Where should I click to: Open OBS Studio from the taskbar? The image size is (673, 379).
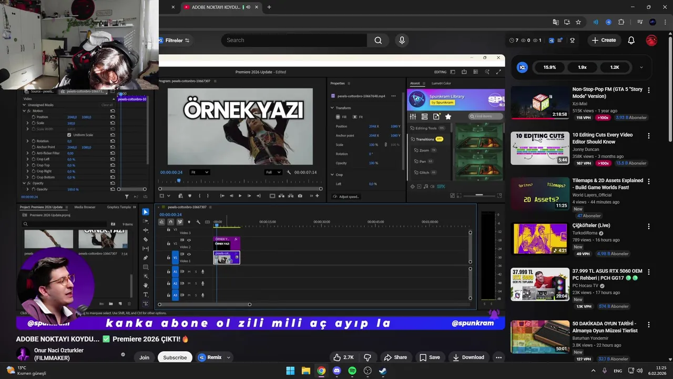[x=368, y=371]
